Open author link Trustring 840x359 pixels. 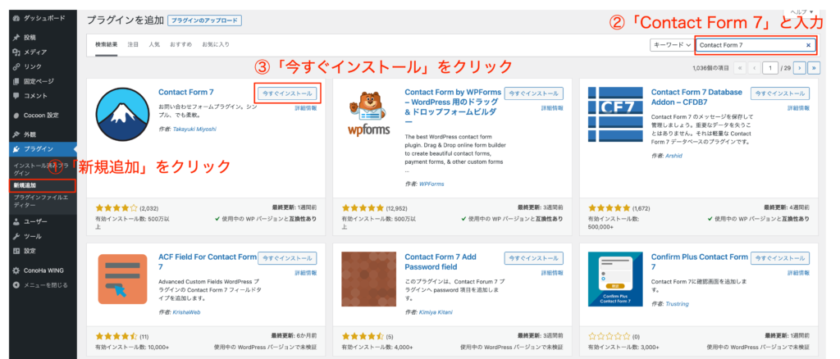click(677, 304)
